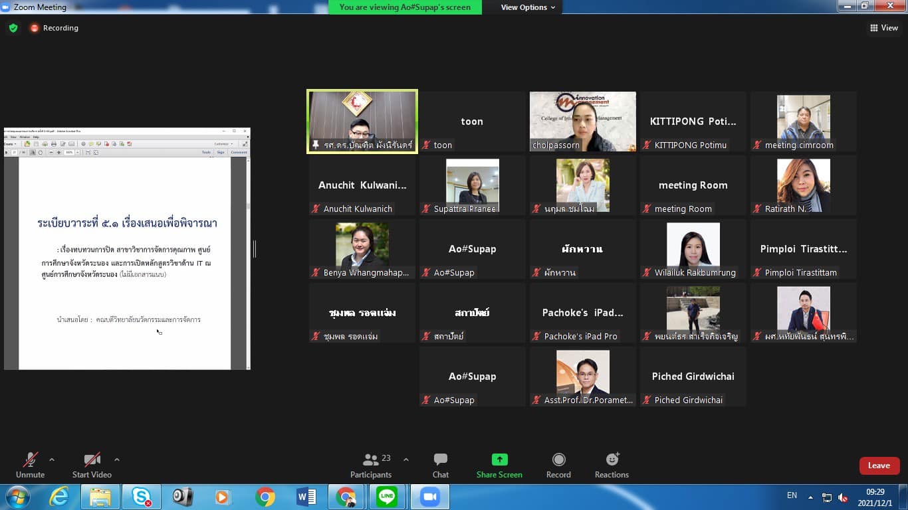Open the Reactions menu

pos(612,465)
